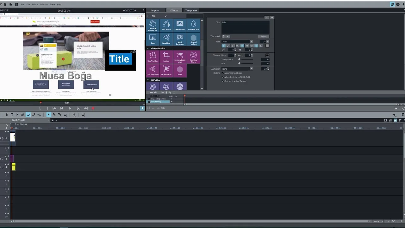Toggle bold text formatting
The height and width of the screenshot is (228, 405).
pos(223,46)
